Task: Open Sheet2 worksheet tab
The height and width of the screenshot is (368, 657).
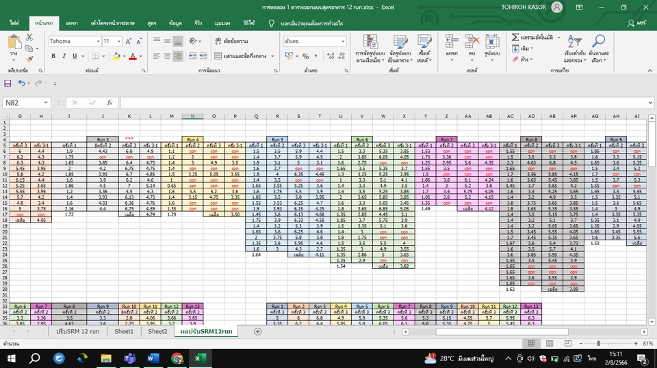Action: click(x=157, y=331)
